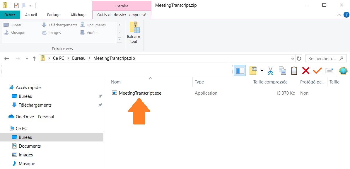Switch to the Partage tab
350x169 pixels.
click(54, 15)
